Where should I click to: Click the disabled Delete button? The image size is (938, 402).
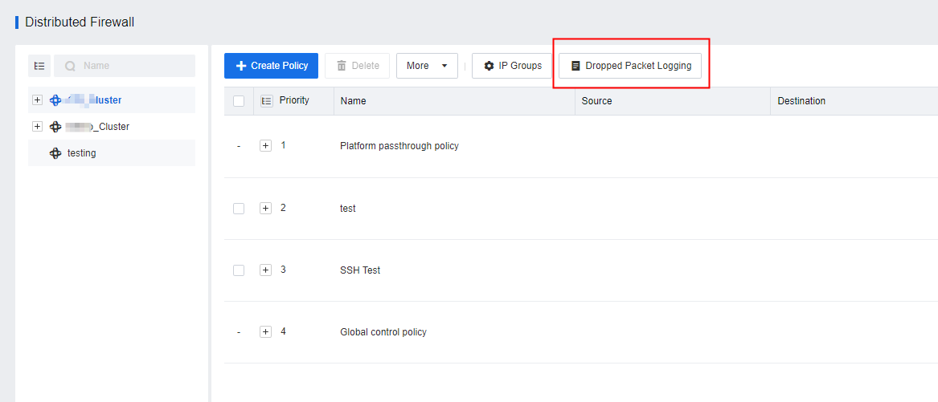[x=357, y=66]
